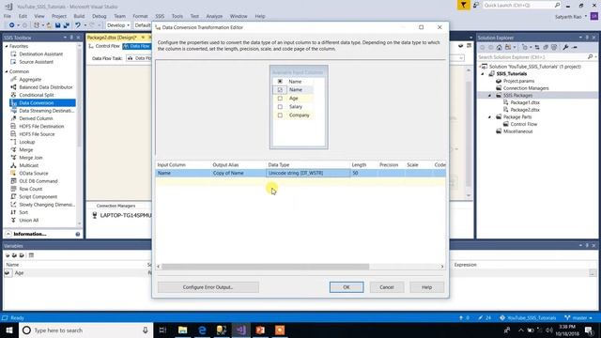The width and height of the screenshot is (601, 338).
Task: Select Balanced Data Distributor in toolbox
Action: (46, 87)
